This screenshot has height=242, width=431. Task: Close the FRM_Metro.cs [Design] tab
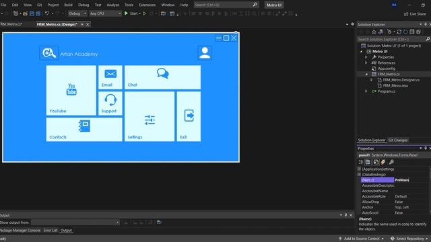point(88,24)
